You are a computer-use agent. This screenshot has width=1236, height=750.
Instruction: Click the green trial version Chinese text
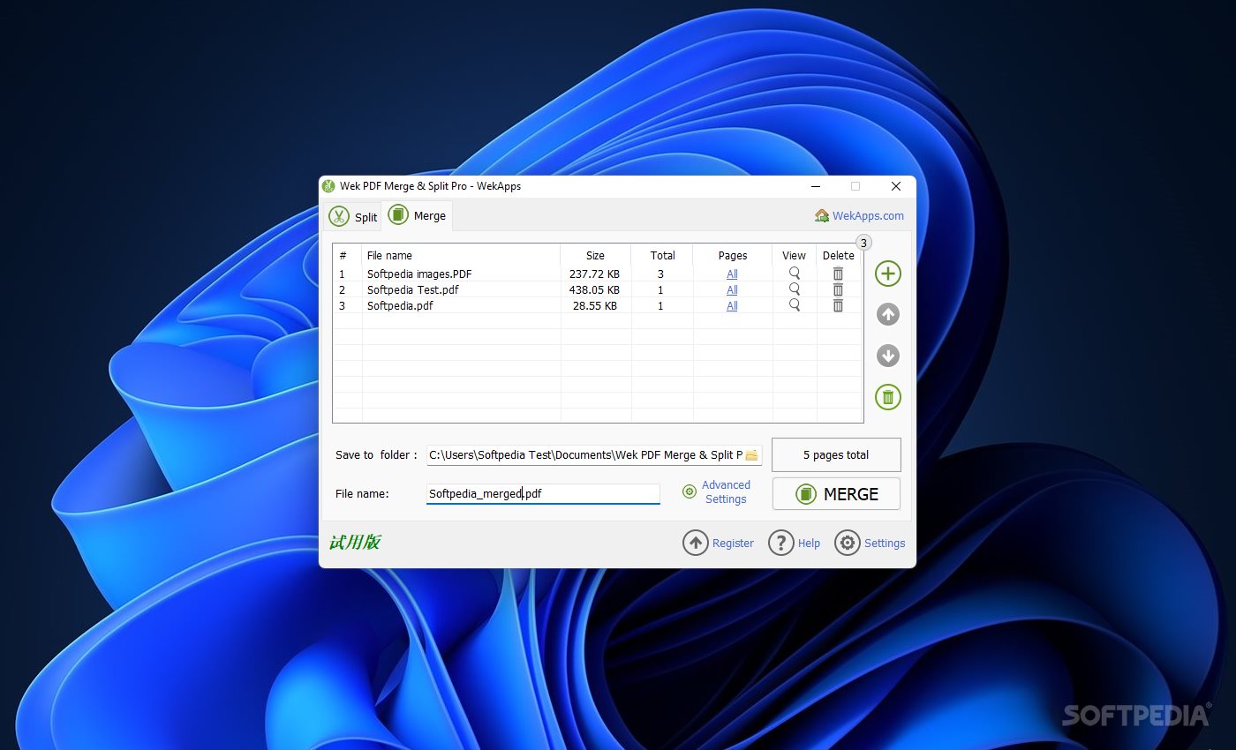354,543
